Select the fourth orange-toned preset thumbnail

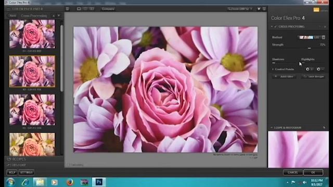point(32,144)
